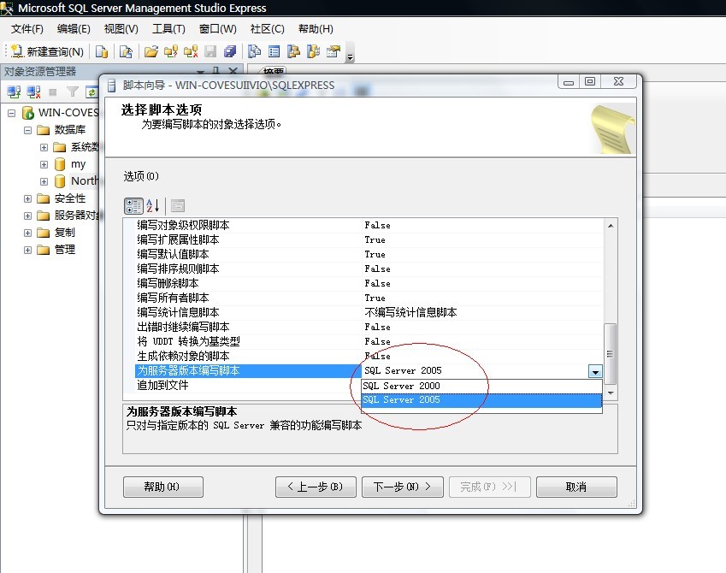Image resolution: width=726 pixels, height=573 pixels.
Task: Click the options list scrollbar thumb
Action: tap(611, 354)
